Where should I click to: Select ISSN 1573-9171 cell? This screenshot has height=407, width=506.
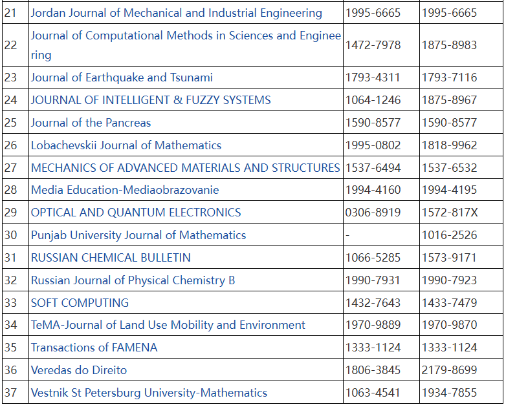tap(461, 258)
